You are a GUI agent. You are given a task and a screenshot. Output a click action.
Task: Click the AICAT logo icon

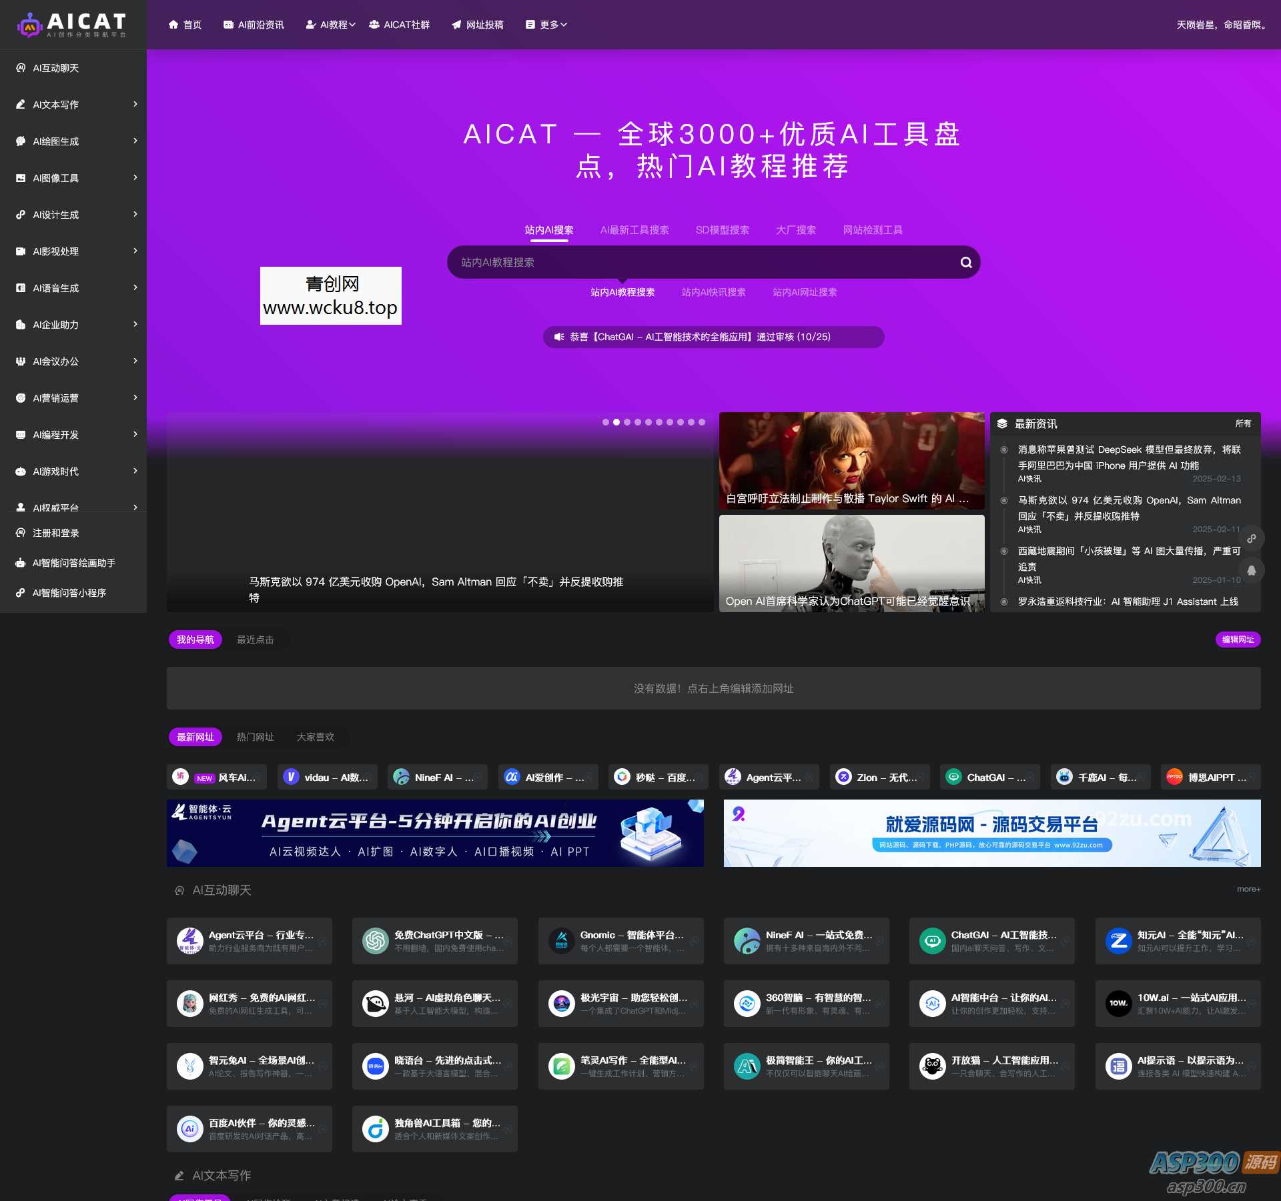(28, 24)
